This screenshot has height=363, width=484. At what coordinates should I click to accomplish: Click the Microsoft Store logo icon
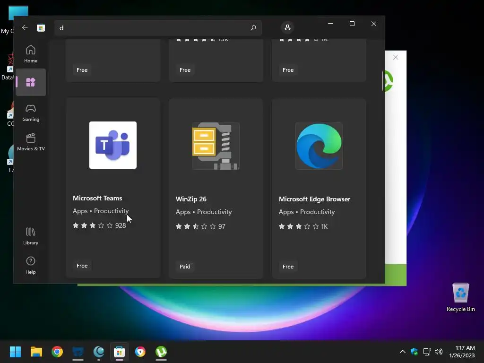coord(41,28)
